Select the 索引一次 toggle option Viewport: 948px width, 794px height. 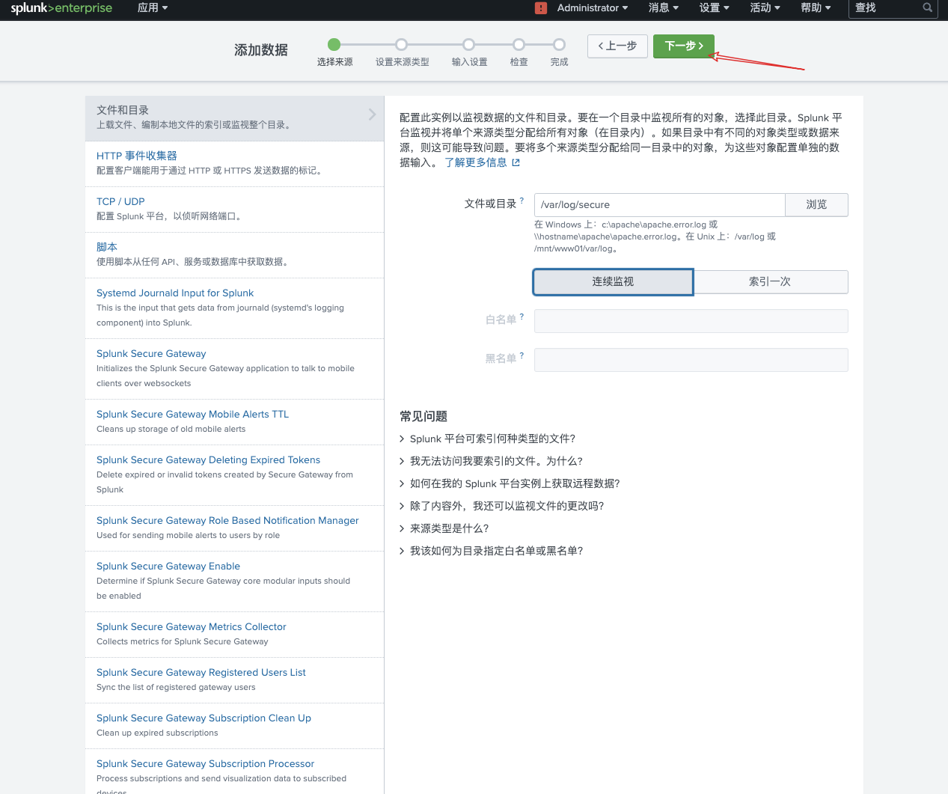770,282
